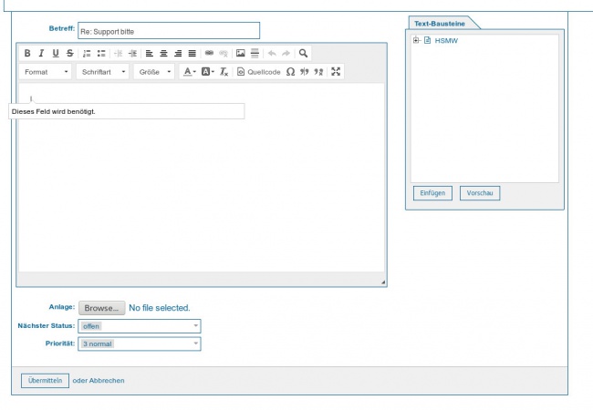Insert a numbered list
The width and height of the screenshot is (593, 410).
88,54
